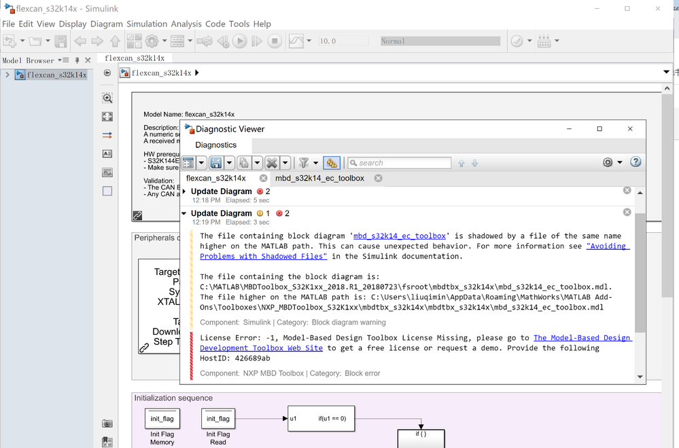Run the simulation with the Play button
This screenshot has width=679, height=448.
(239, 41)
